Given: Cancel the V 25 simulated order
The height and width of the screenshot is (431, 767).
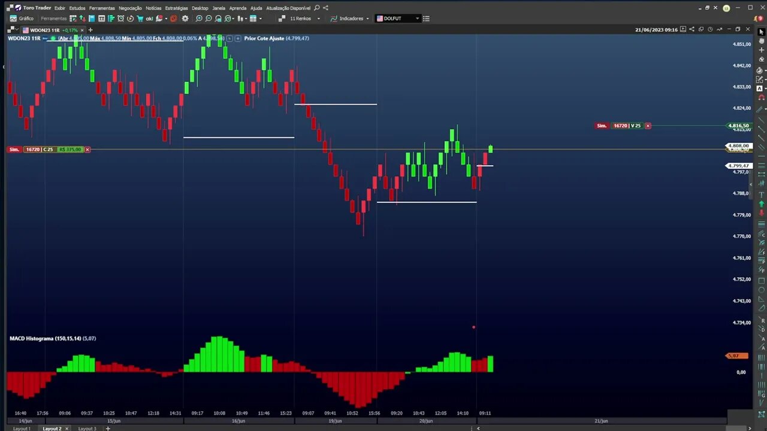Looking at the screenshot, I should pyautogui.click(x=648, y=126).
